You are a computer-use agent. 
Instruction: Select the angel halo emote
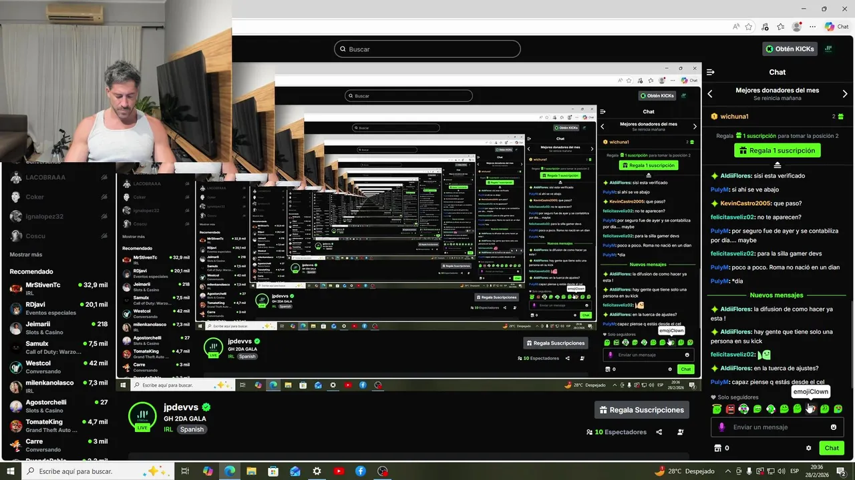pyautogui.click(x=717, y=409)
